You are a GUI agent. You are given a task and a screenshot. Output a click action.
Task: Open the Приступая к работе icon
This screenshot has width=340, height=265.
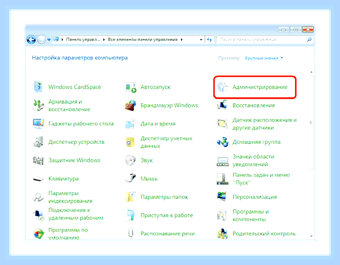[131, 215]
